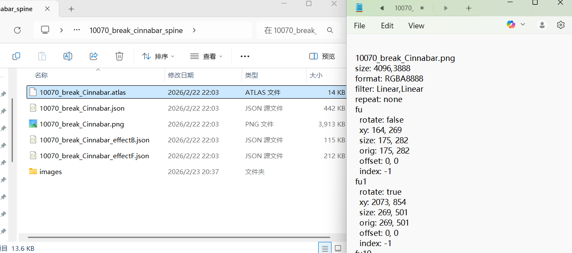Click the delete trash can icon

119,56
